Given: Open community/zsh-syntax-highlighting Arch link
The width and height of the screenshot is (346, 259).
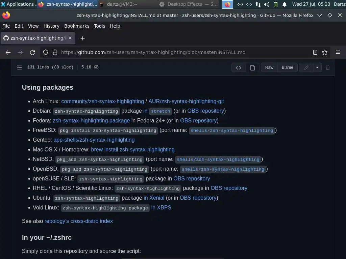Looking at the screenshot, I should pyautogui.click(x=103, y=101).
